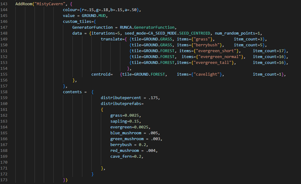Image resolution: width=301 pixels, height=184 pixels.
Task: Click the colour property on line 144
Action: coord(70,10)
